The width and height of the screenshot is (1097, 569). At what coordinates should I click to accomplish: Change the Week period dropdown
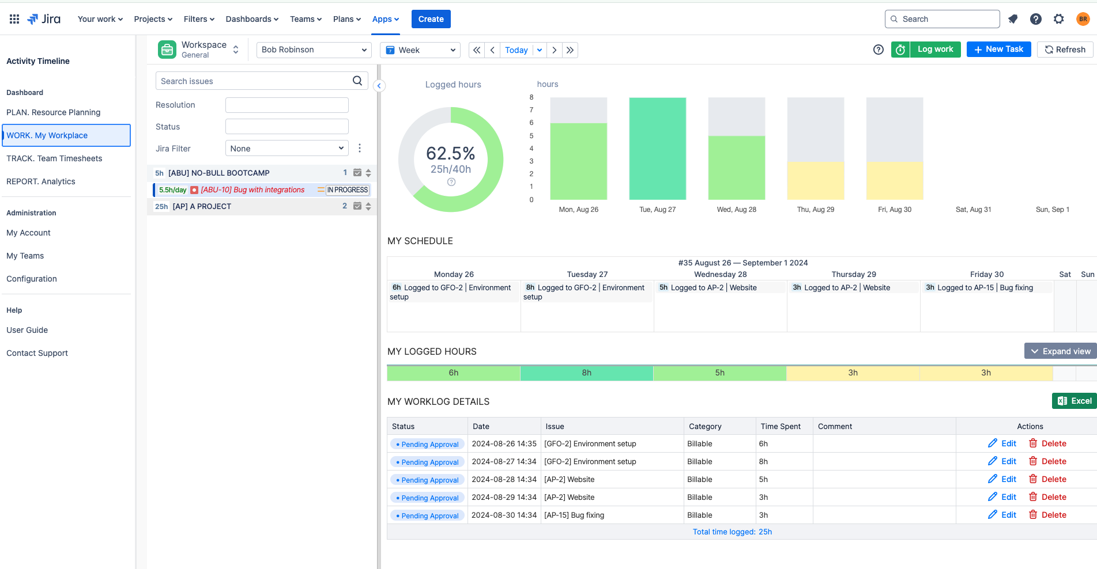[420, 50]
